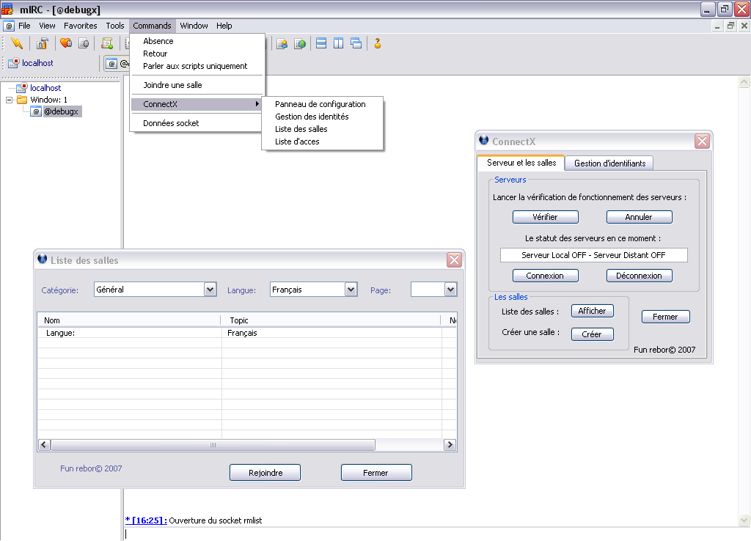This screenshot has width=751, height=541.
Task: Click the chat window scroll down arrow
Action: tap(744, 520)
